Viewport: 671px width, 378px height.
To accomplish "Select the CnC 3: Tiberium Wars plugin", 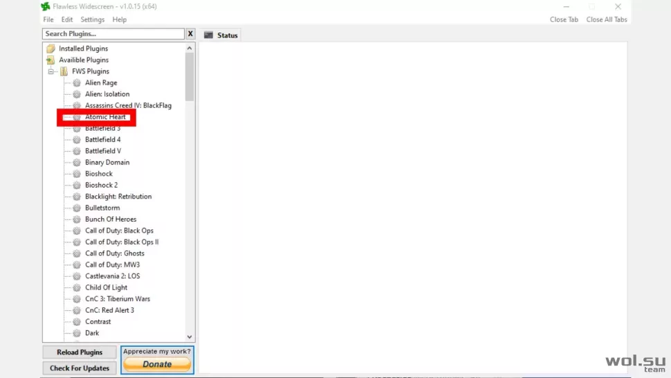I will click(118, 299).
